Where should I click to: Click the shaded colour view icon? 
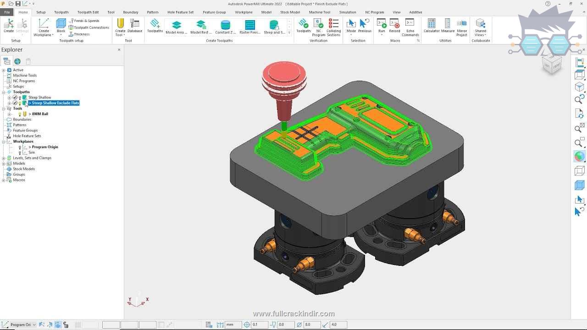580,157
